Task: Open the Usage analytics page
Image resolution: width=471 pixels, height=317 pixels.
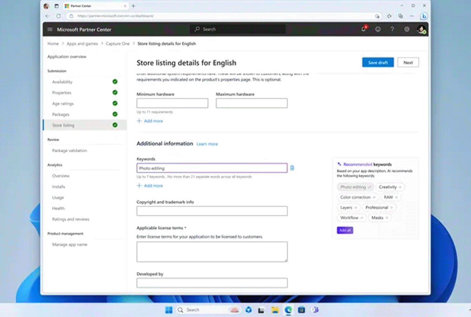Action: (x=58, y=197)
